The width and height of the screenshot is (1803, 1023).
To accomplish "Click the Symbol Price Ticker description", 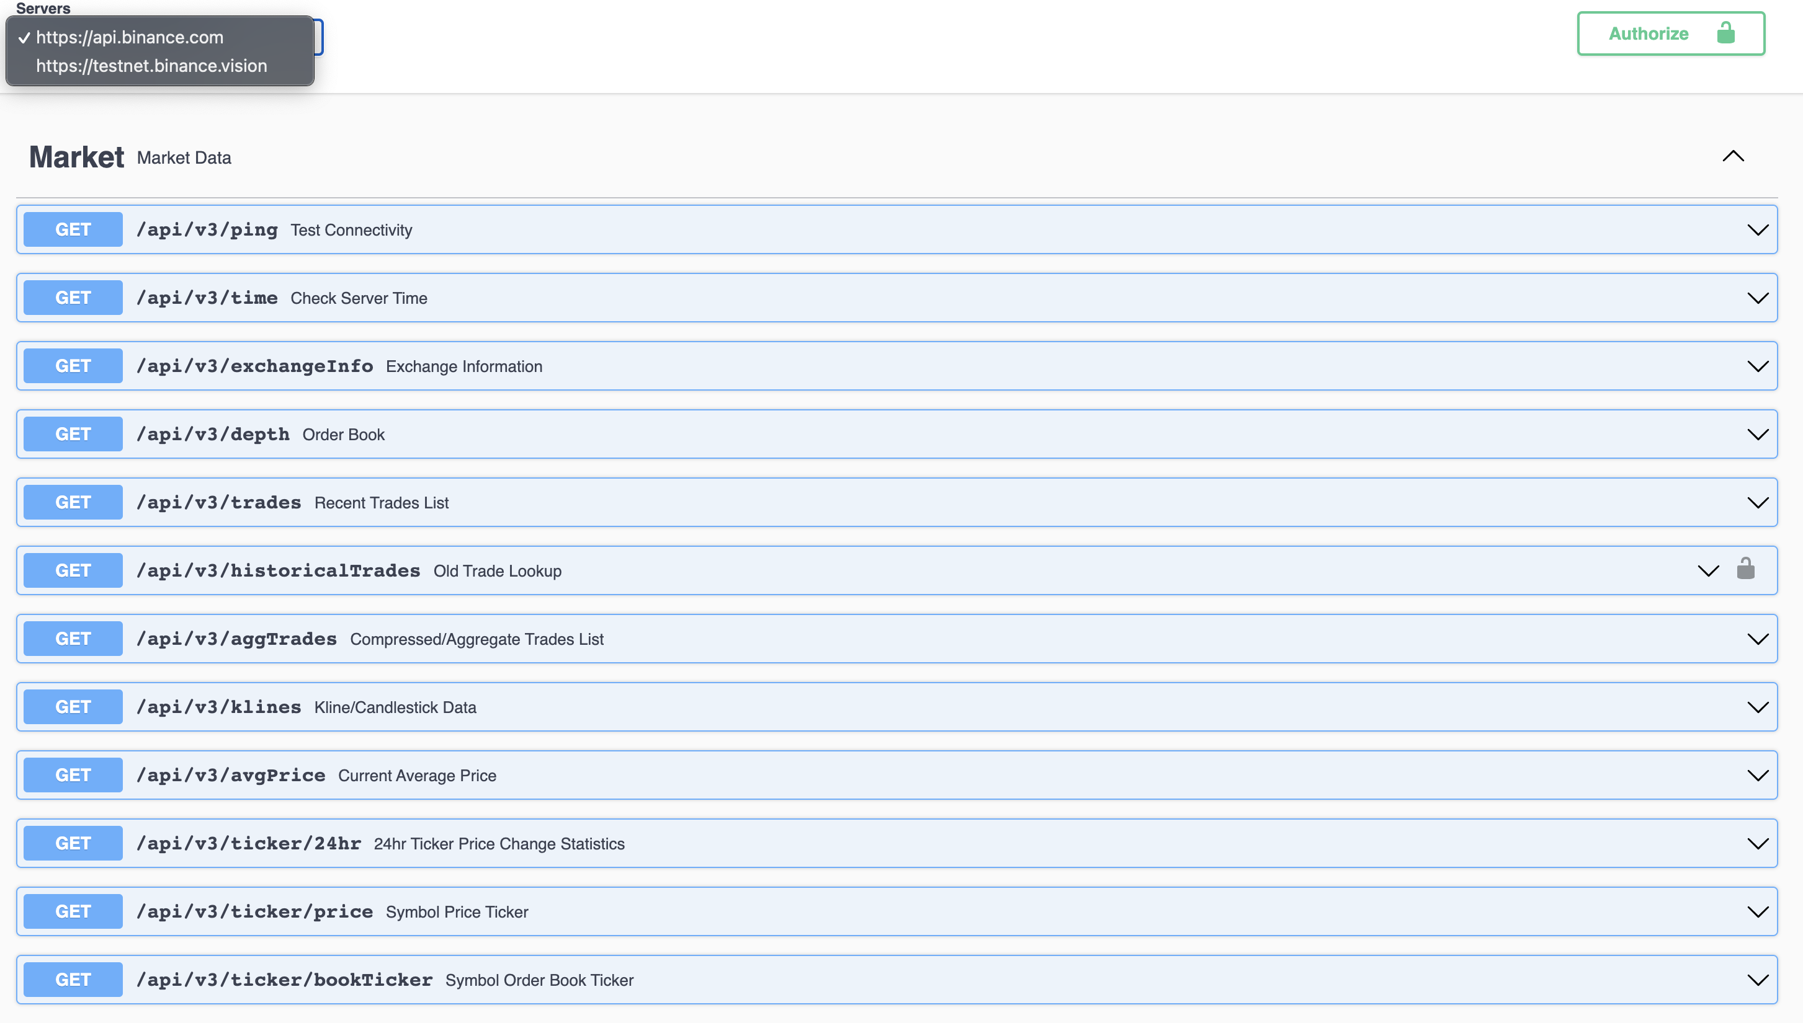I will click(x=457, y=912).
